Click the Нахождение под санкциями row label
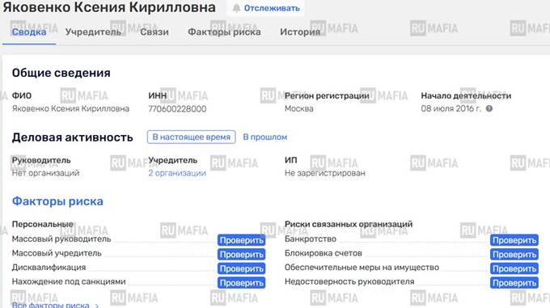This screenshot has width=550, height=308. tap(69, 281)
